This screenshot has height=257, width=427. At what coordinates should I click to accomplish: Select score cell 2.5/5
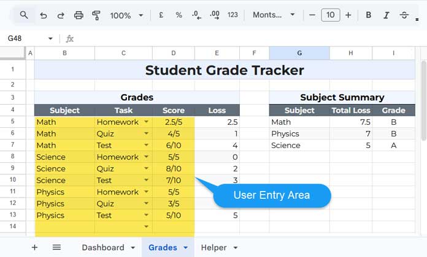pos(174,122)
